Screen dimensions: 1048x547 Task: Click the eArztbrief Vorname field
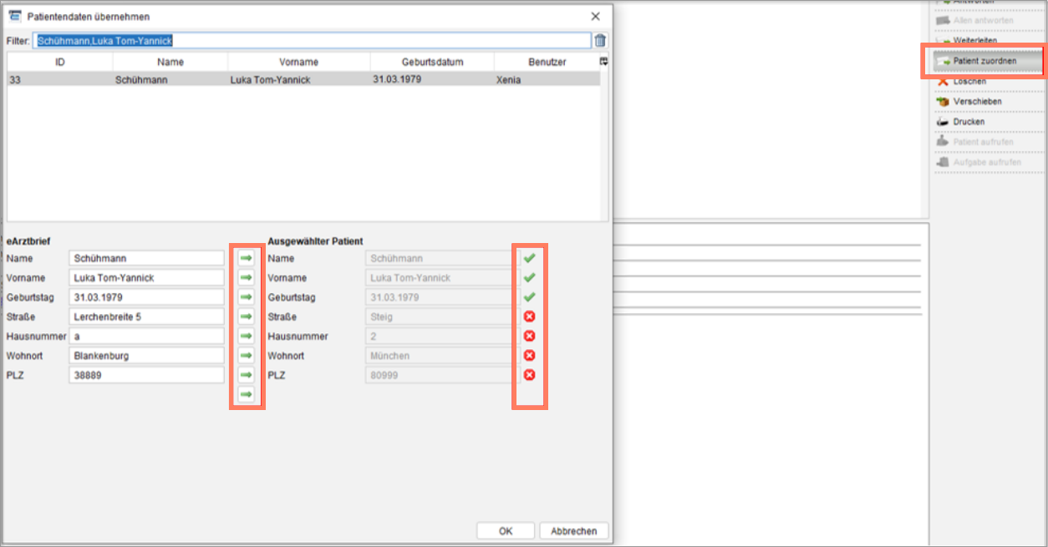pyautogui.click(x=146, y=277)
